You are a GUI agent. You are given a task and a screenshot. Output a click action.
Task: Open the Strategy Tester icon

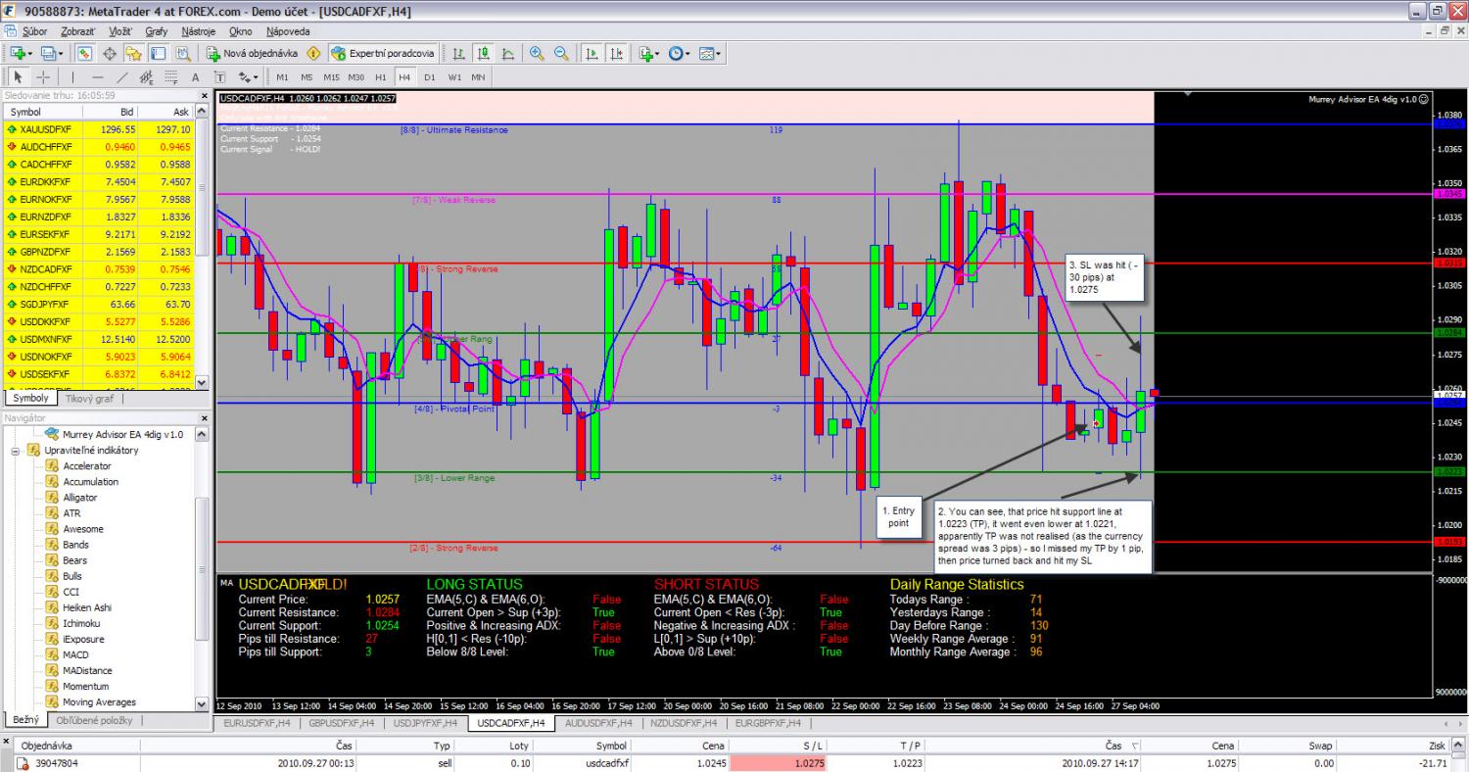point(182,53)
